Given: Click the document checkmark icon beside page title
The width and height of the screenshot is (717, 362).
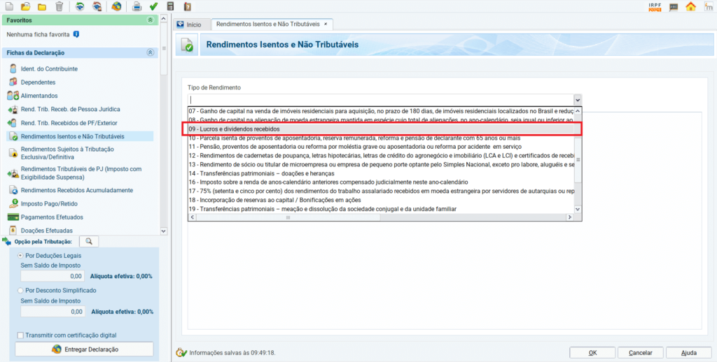Looking at the screenshot, I should (187, 45).
